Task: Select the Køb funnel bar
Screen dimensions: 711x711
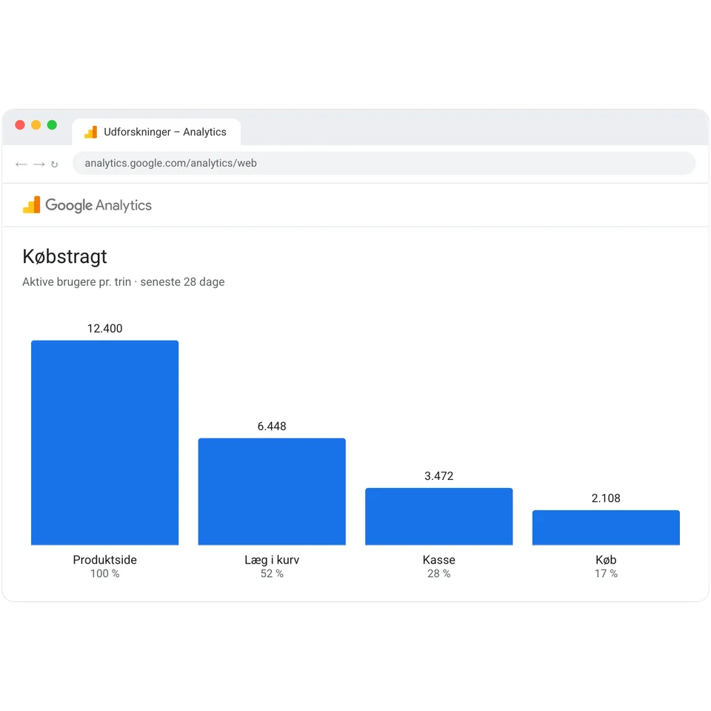Action: [x=606, y=528]
